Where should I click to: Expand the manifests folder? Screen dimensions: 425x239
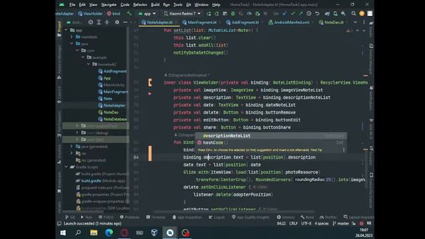pyautogui.click(x=72, y=37)
